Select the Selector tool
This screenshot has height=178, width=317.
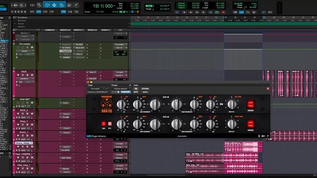(x=54, y=5)
